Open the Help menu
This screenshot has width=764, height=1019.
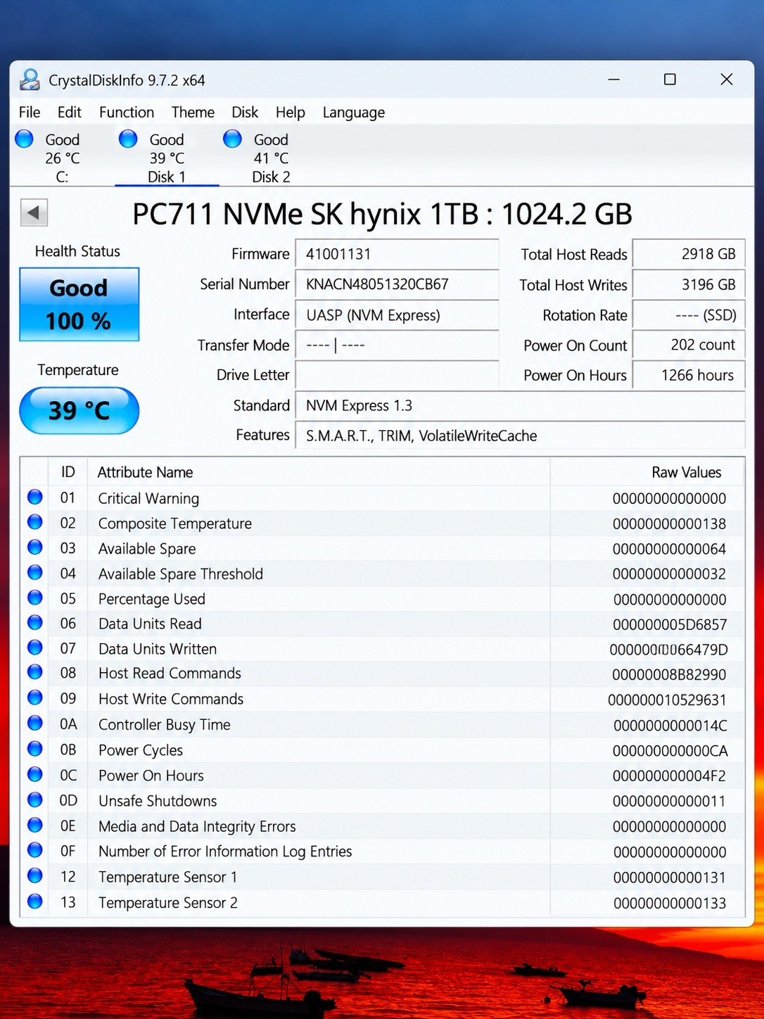coord(290,113)
